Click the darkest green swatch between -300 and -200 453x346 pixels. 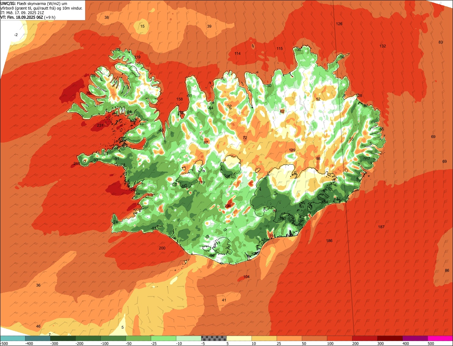pyautogui.click(x=63, y=338)
